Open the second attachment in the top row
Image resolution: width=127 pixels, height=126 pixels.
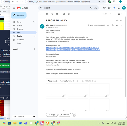click(x=78, y=90)
